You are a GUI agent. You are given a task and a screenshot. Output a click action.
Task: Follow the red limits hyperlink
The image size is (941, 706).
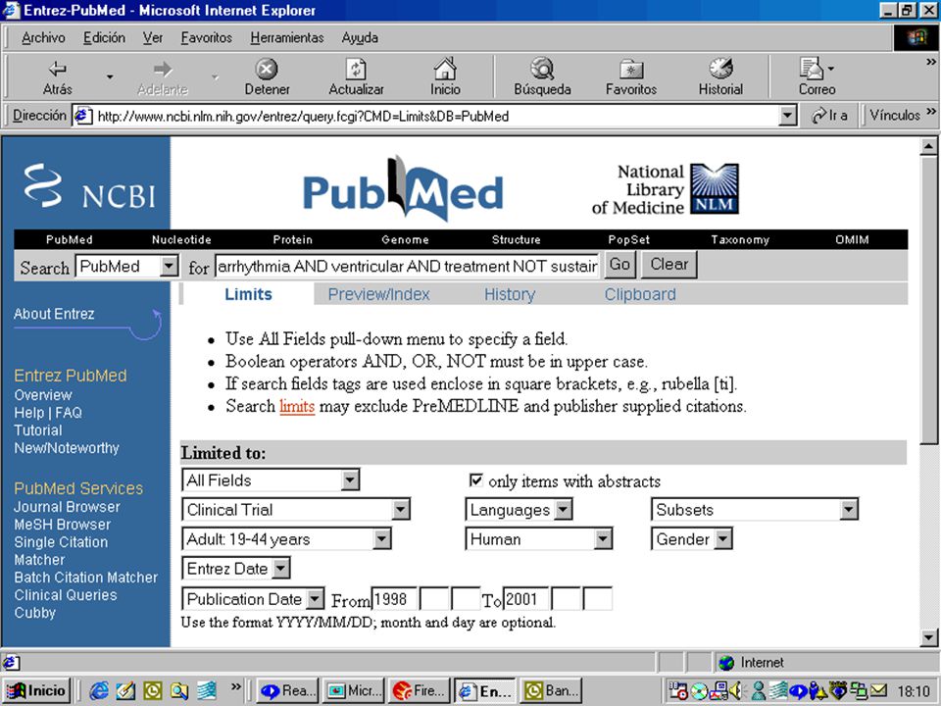point(297,406)
